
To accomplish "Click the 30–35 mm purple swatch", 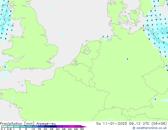I will click(x=59, y=127).
